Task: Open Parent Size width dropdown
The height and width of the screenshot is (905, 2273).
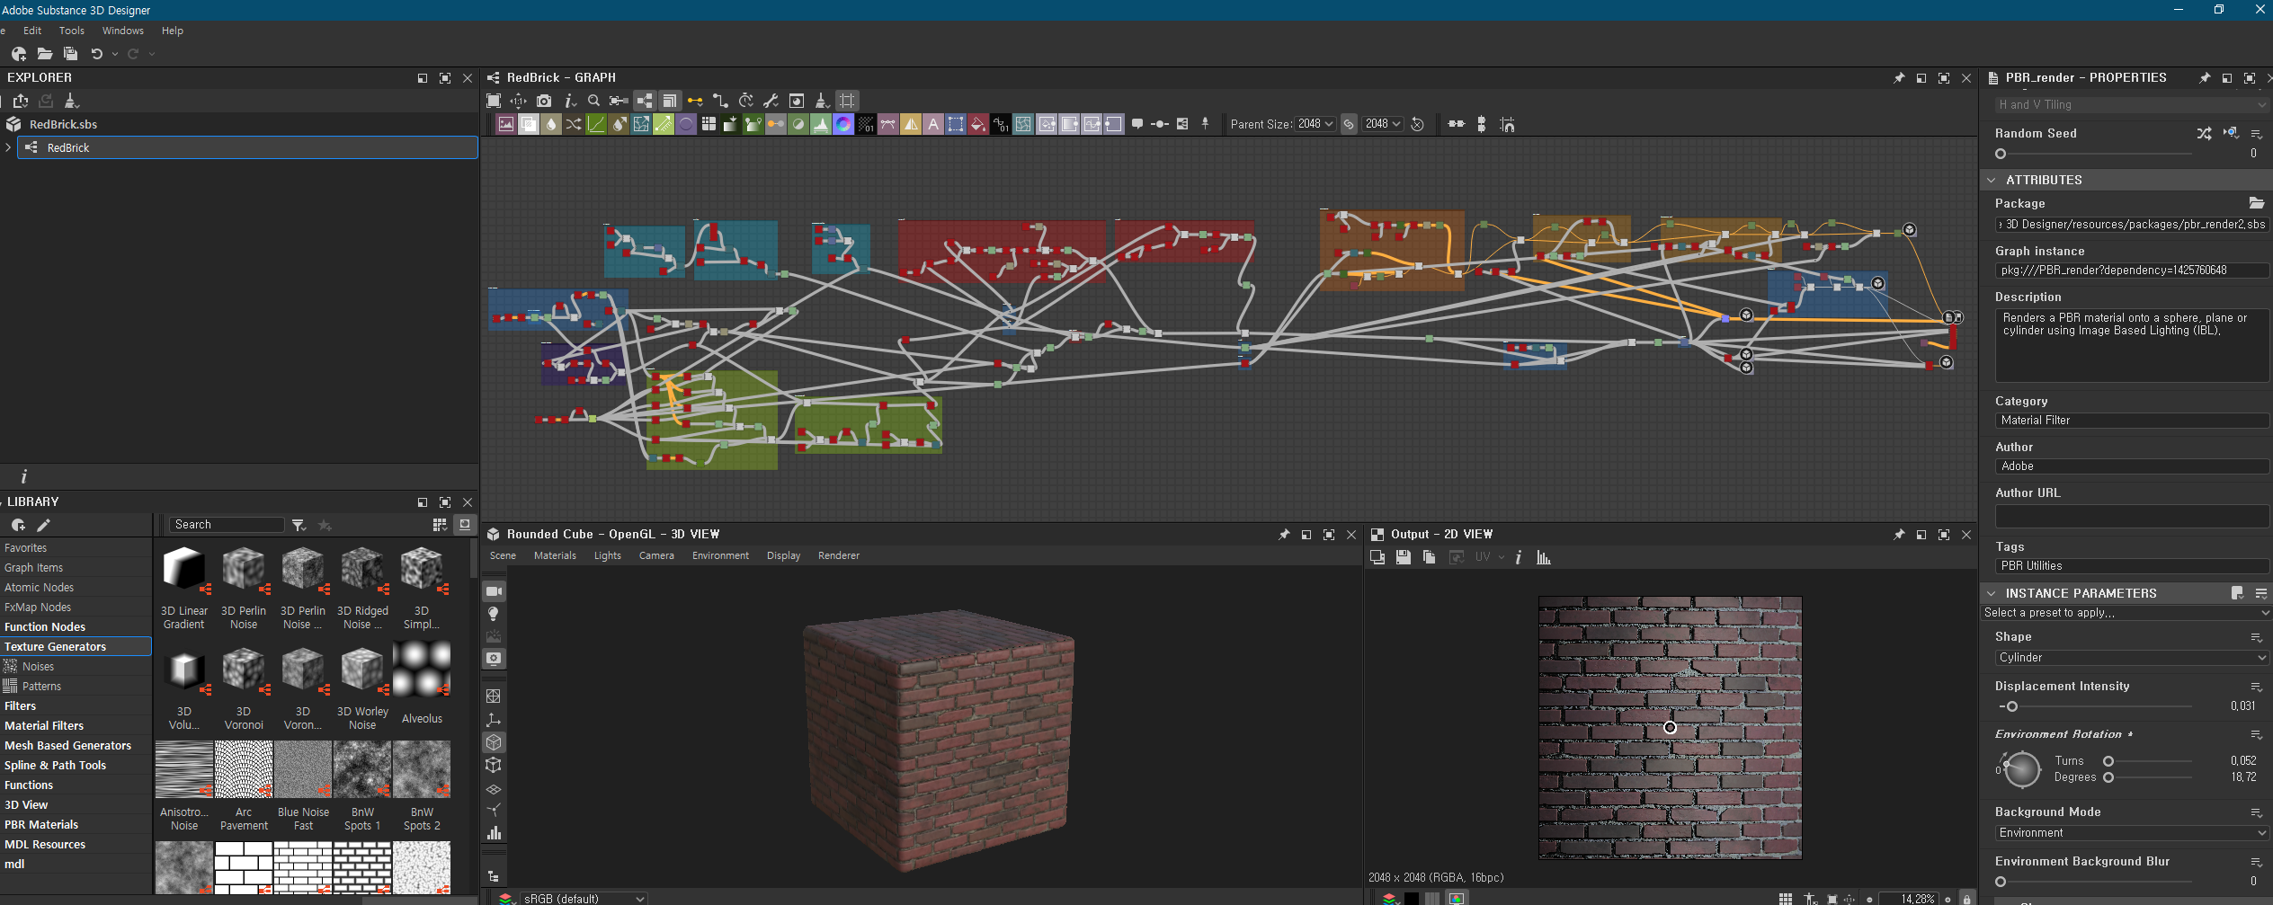Action: point(1315,124)
